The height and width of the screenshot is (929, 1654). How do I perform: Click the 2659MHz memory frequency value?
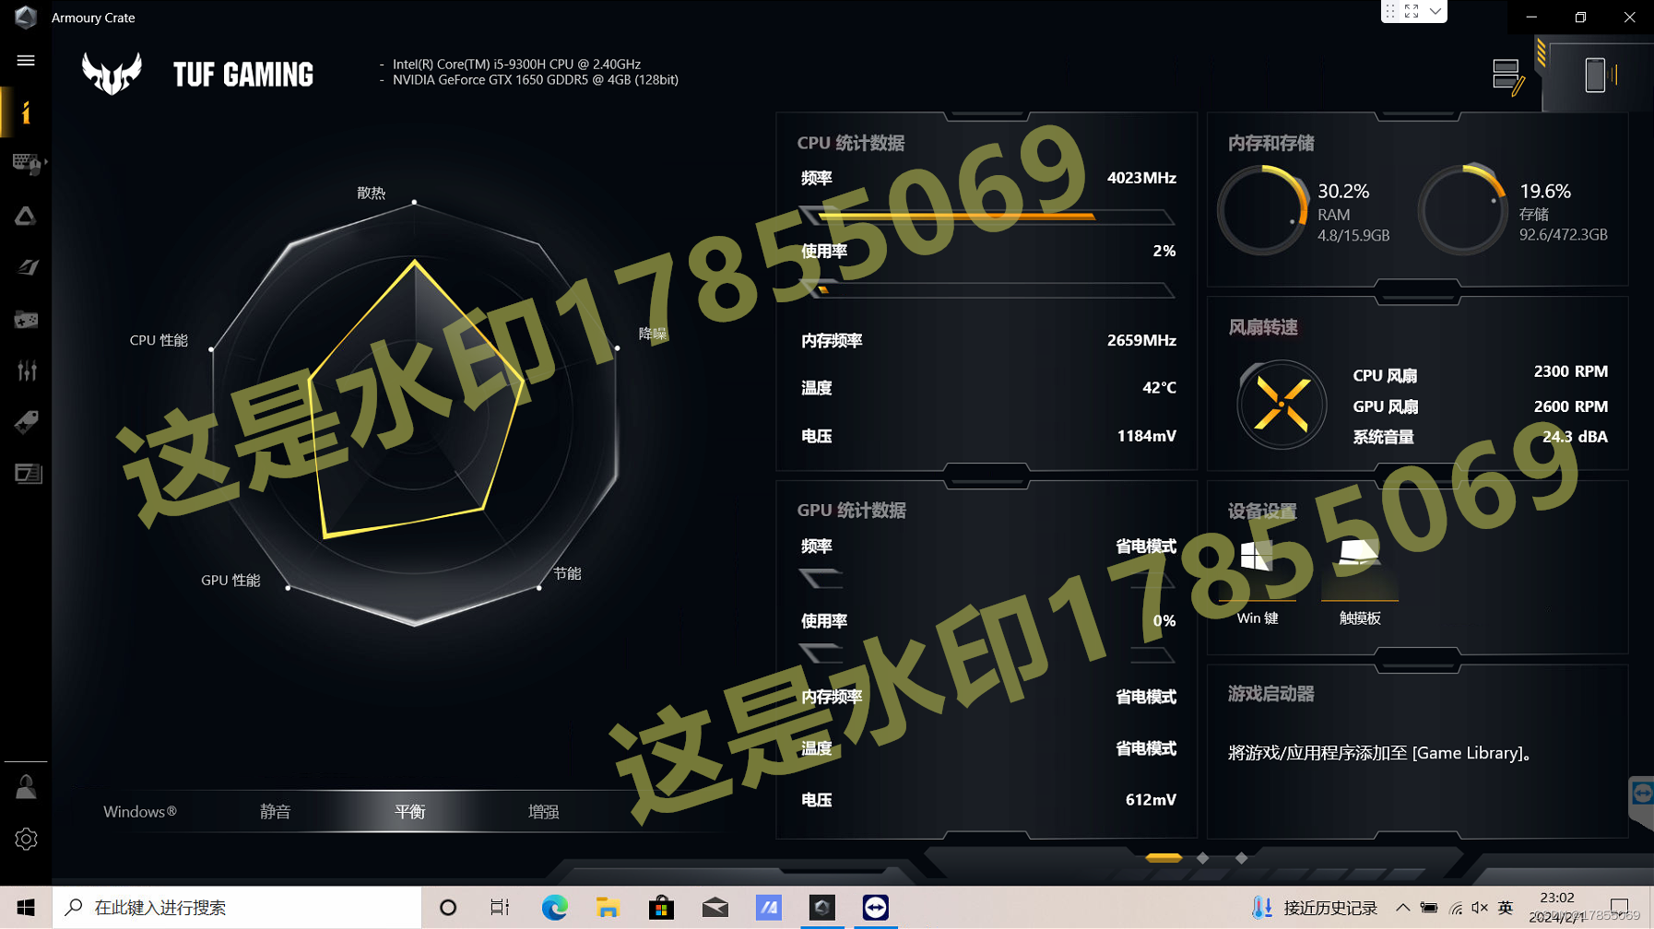click(x=1141, y=340)
